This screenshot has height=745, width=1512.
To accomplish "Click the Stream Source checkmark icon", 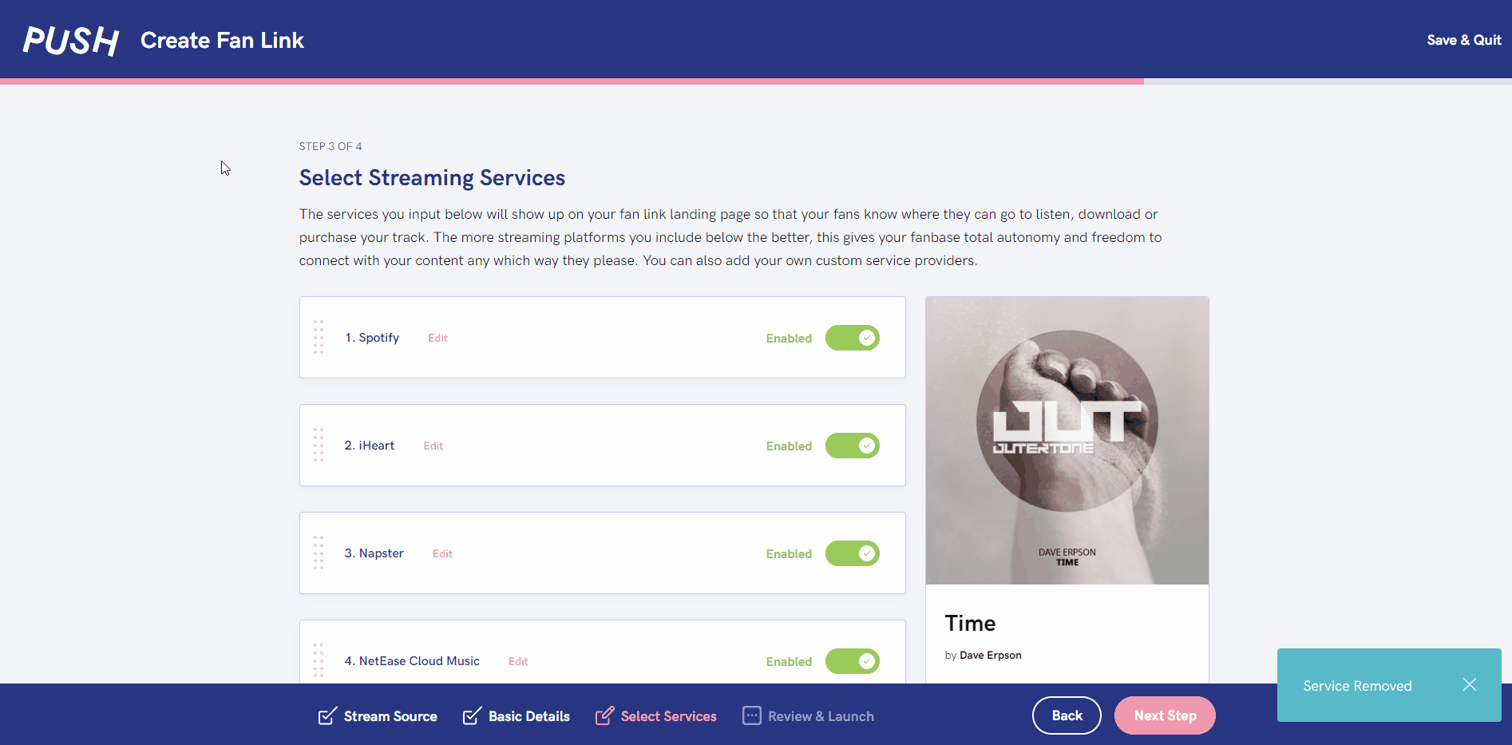I will pos(327,716).
